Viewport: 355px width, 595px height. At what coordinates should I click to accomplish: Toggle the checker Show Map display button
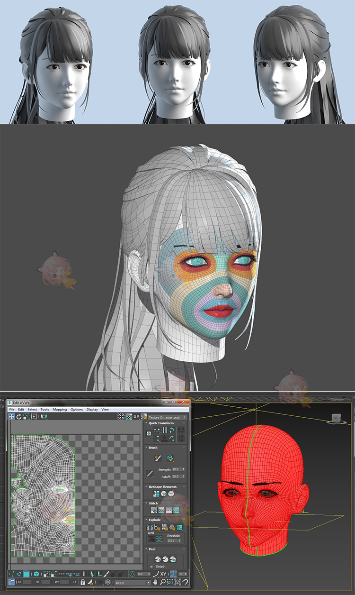click(129, 417)
